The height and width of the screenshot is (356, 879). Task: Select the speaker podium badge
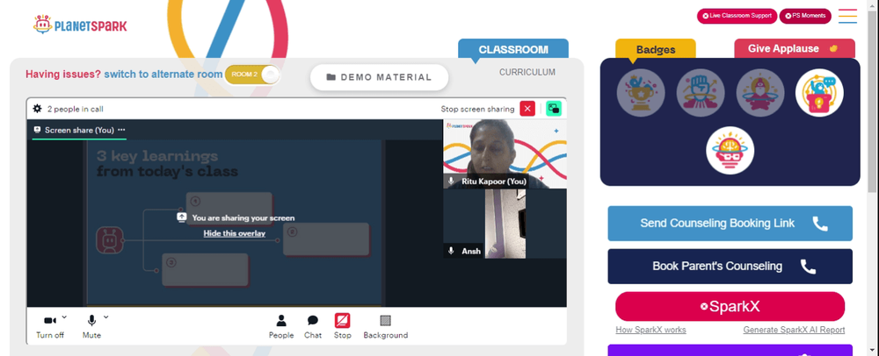[819, 93]
